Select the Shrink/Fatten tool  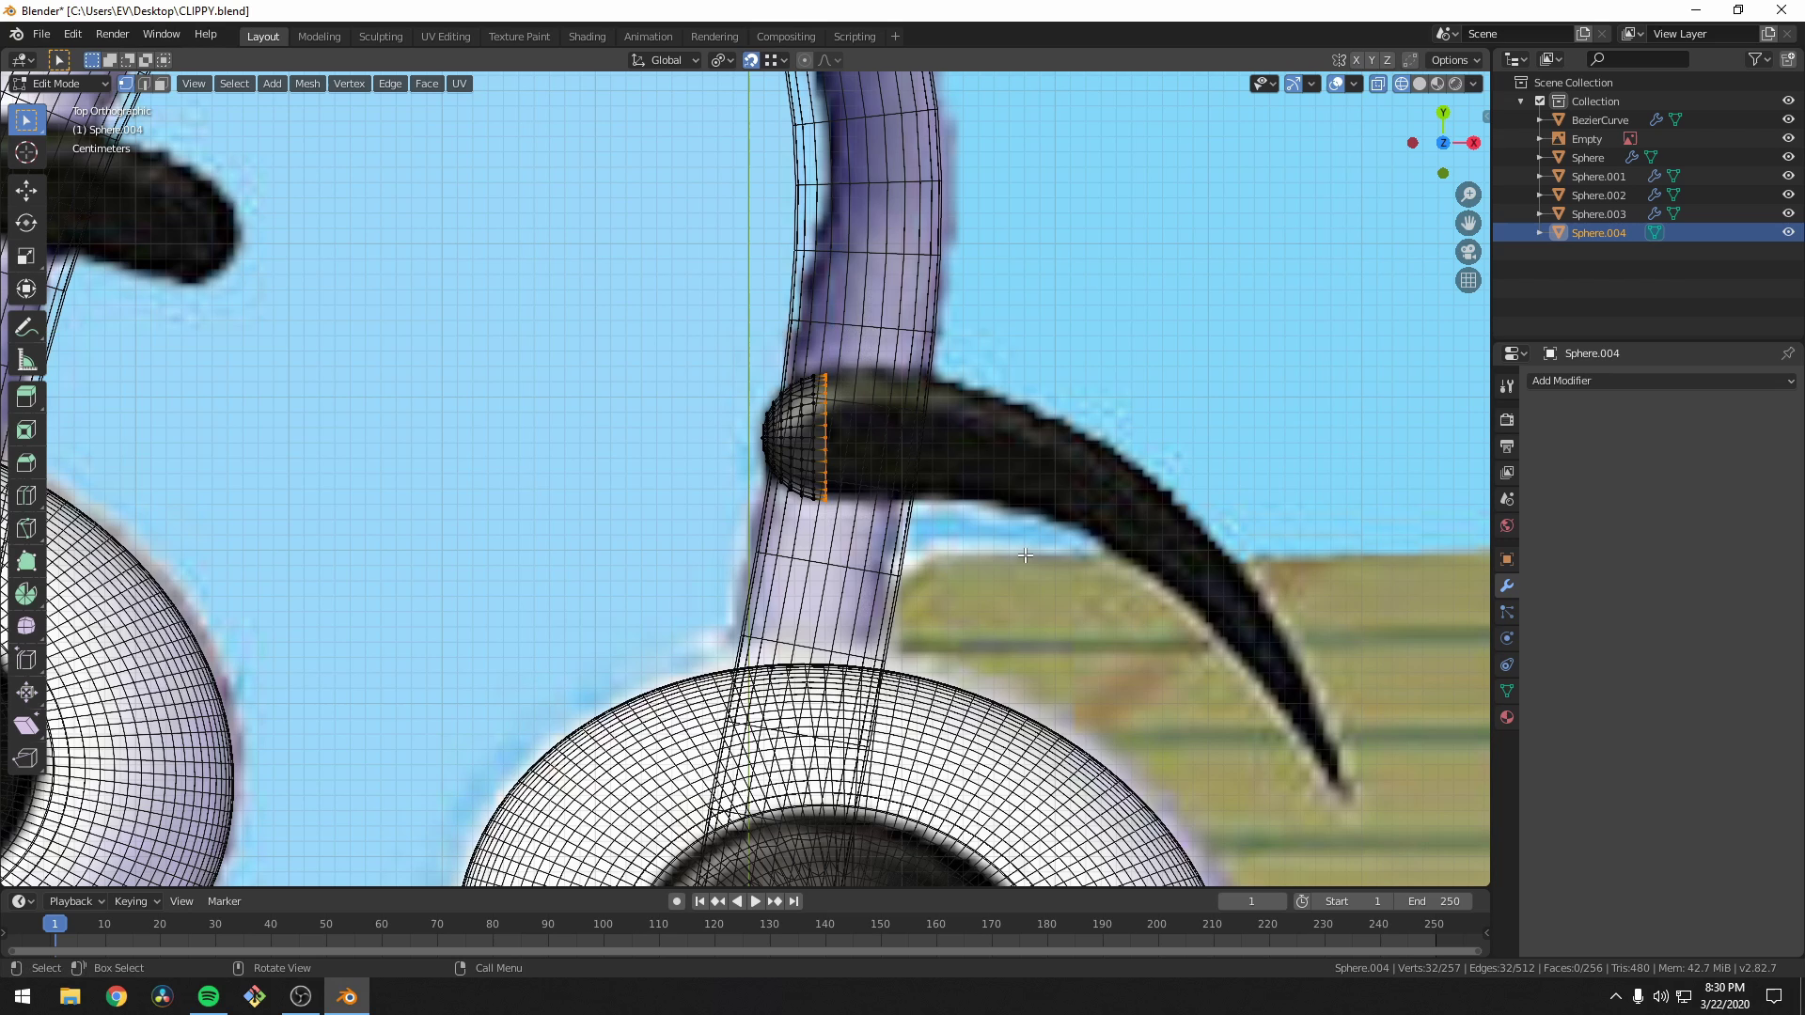point(26,693)
